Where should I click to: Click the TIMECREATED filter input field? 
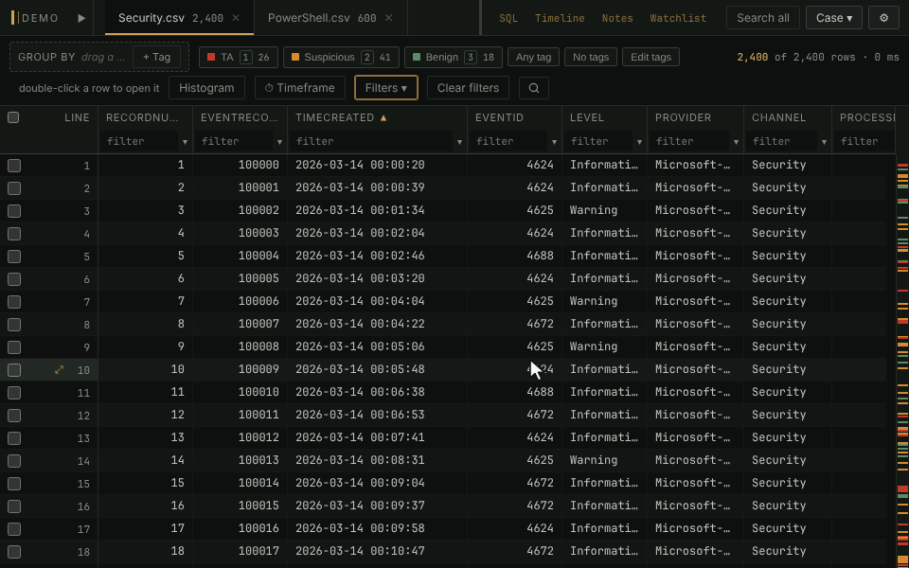(371, 141)
